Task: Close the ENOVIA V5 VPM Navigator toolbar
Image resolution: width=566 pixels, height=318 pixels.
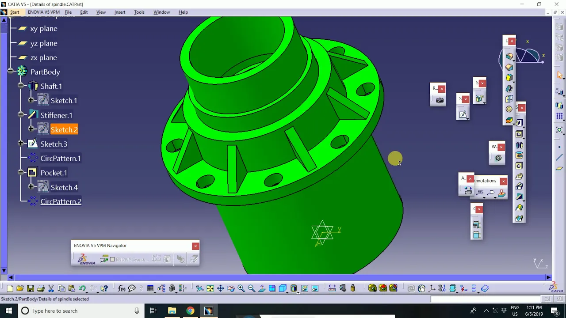Action: [x=195, y=246]
